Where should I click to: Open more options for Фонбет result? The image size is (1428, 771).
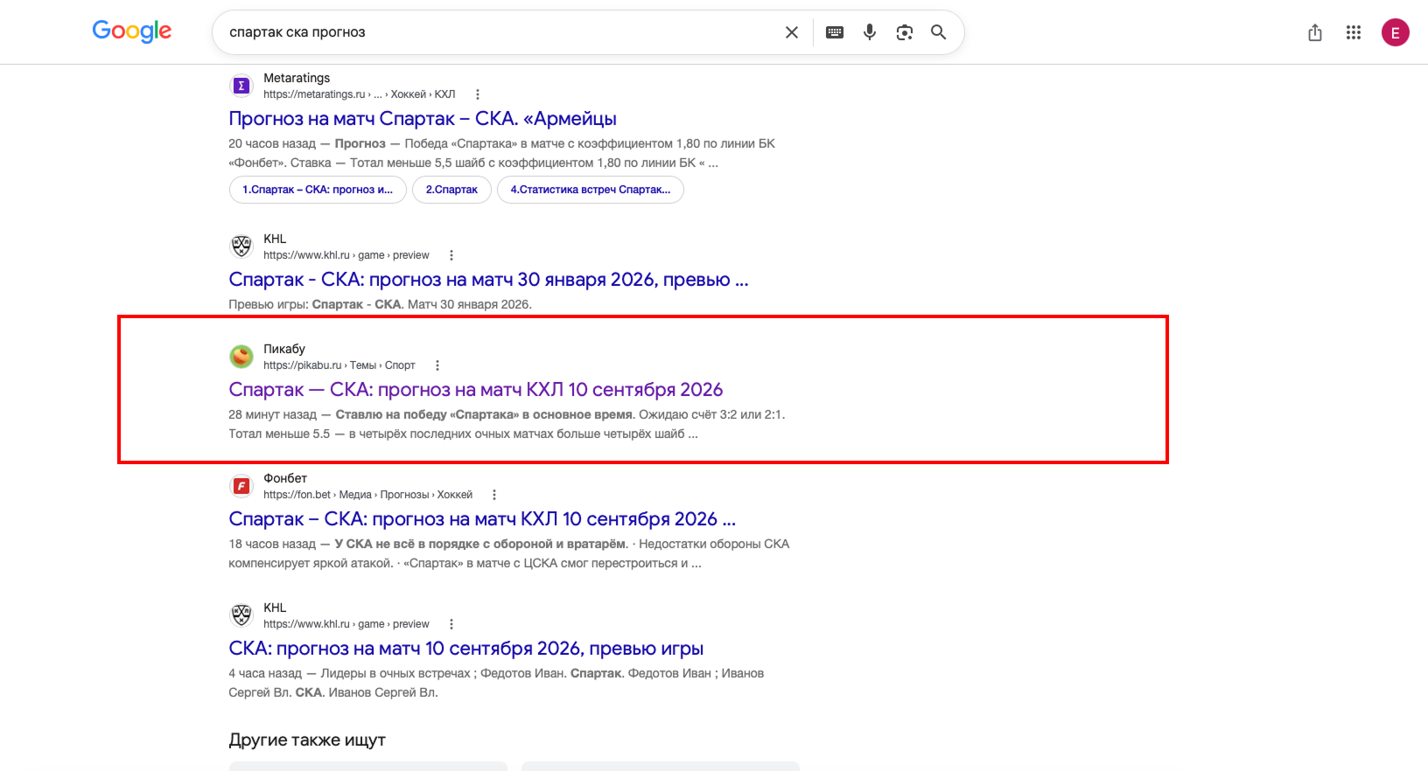point(494,495)
